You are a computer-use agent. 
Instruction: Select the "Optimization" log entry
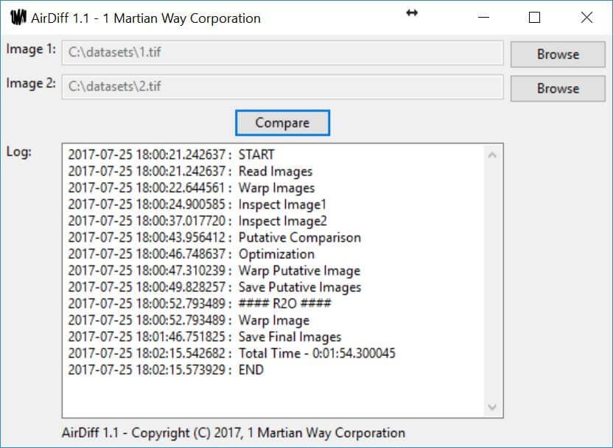coord(191,254)
